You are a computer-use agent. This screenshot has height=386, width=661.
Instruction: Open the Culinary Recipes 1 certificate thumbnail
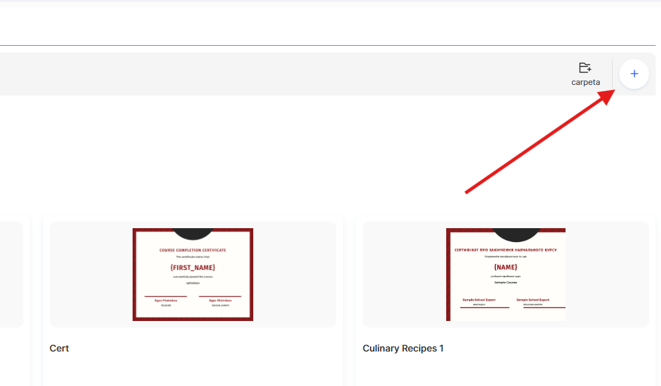tap(505, 275)
